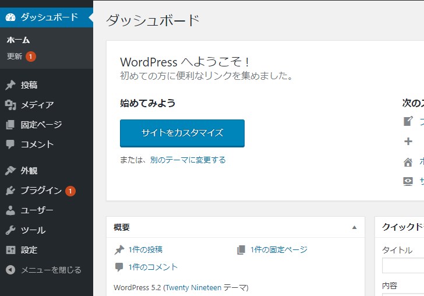This screenshot has width=424, height=296.
Task: Click the red update count badge beside 更新
Action: coord(31,57)
